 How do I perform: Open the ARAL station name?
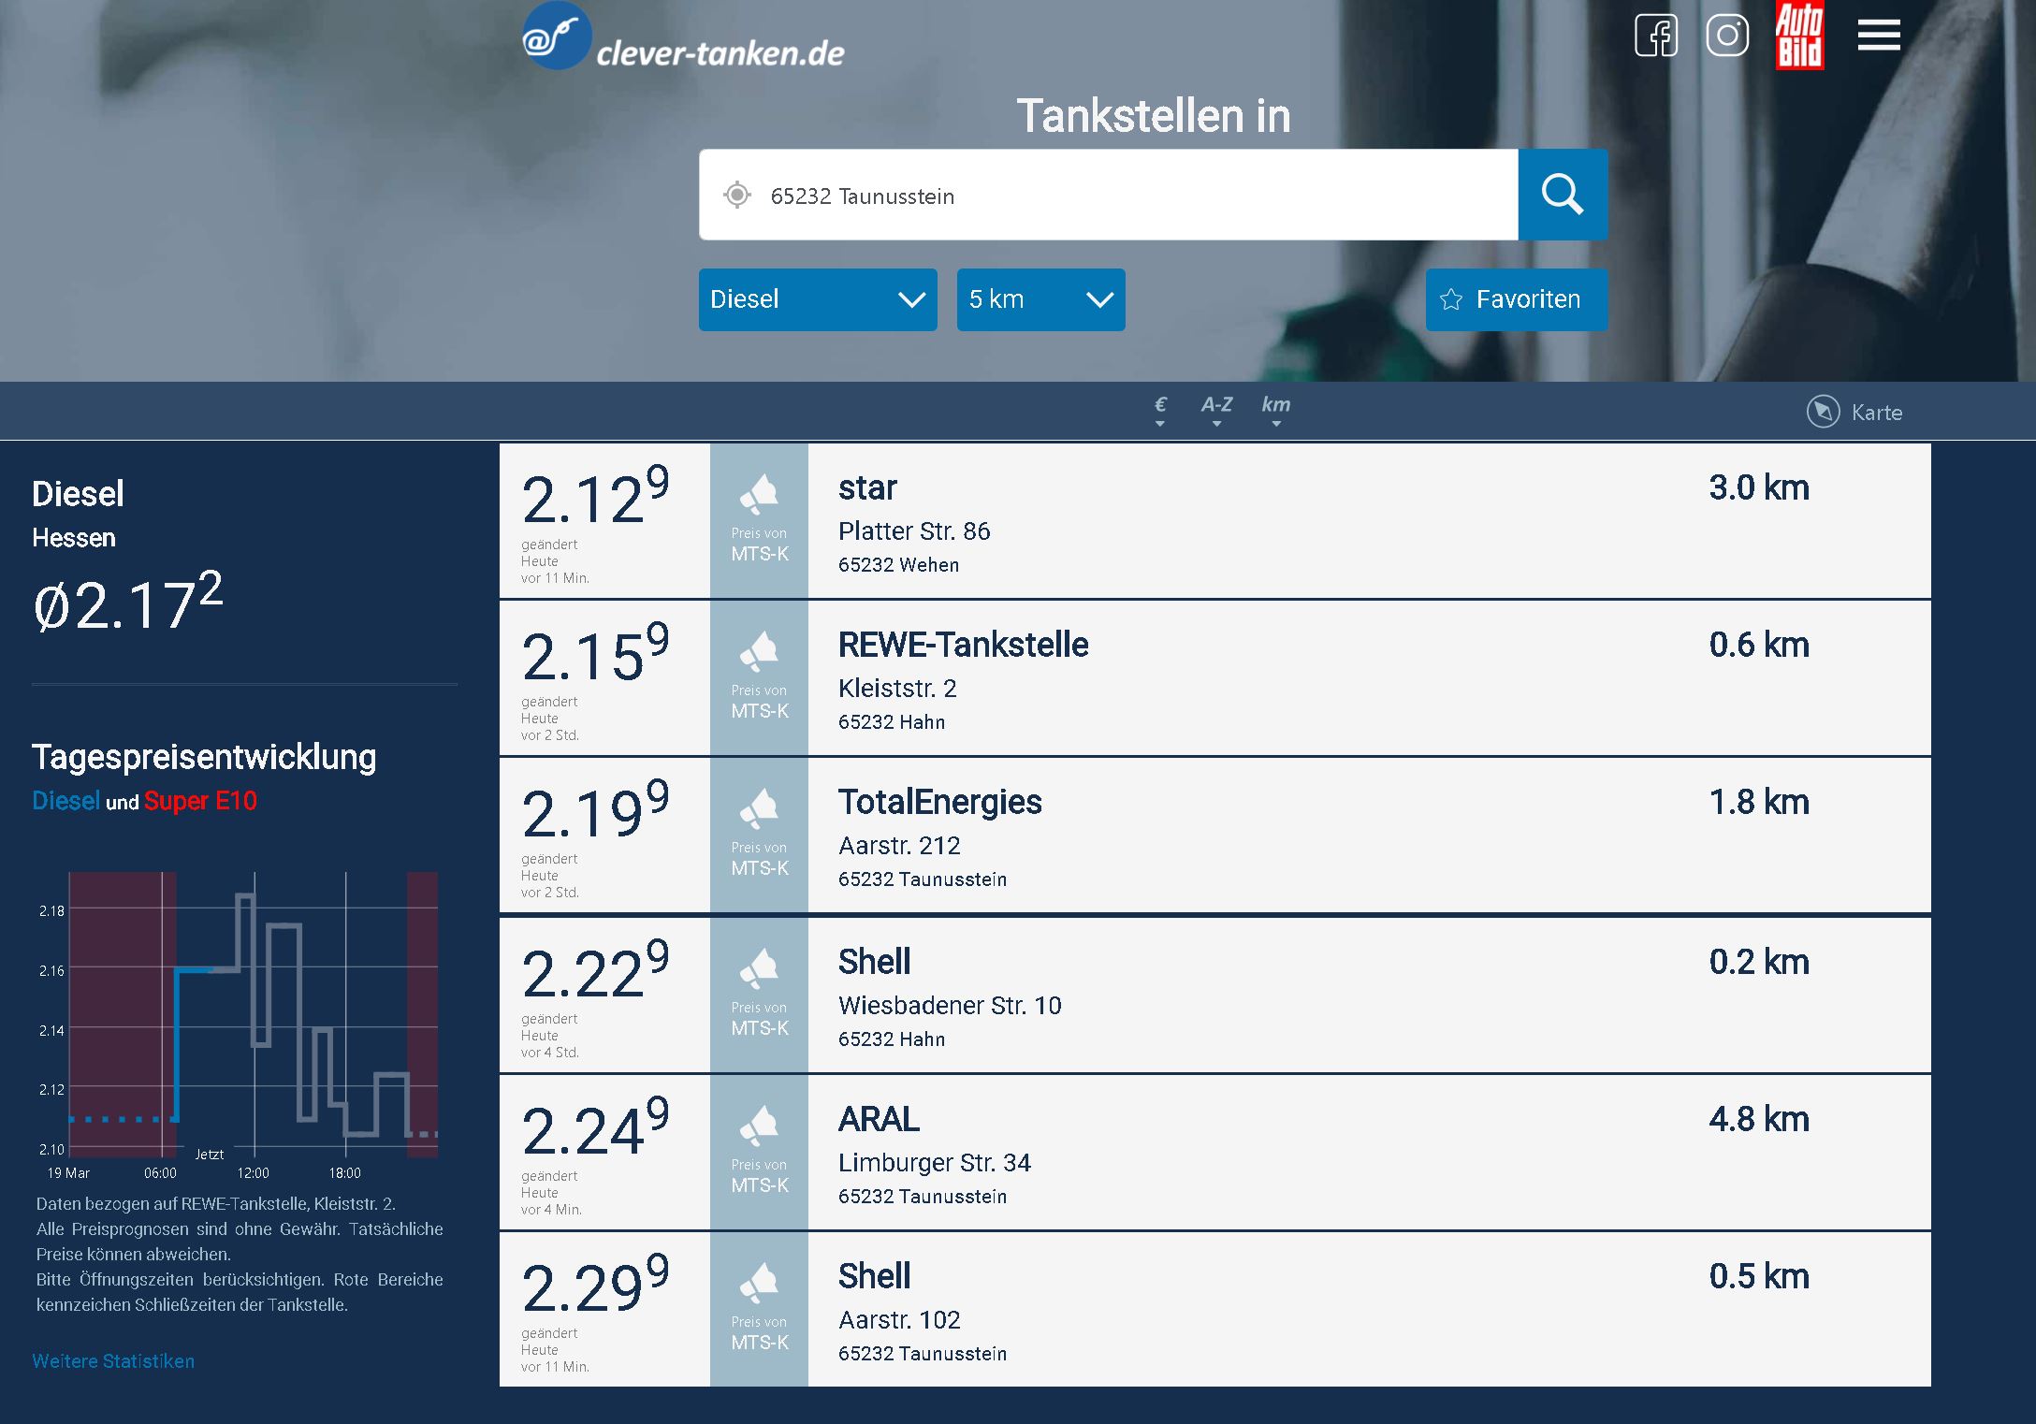point(879,1119)
